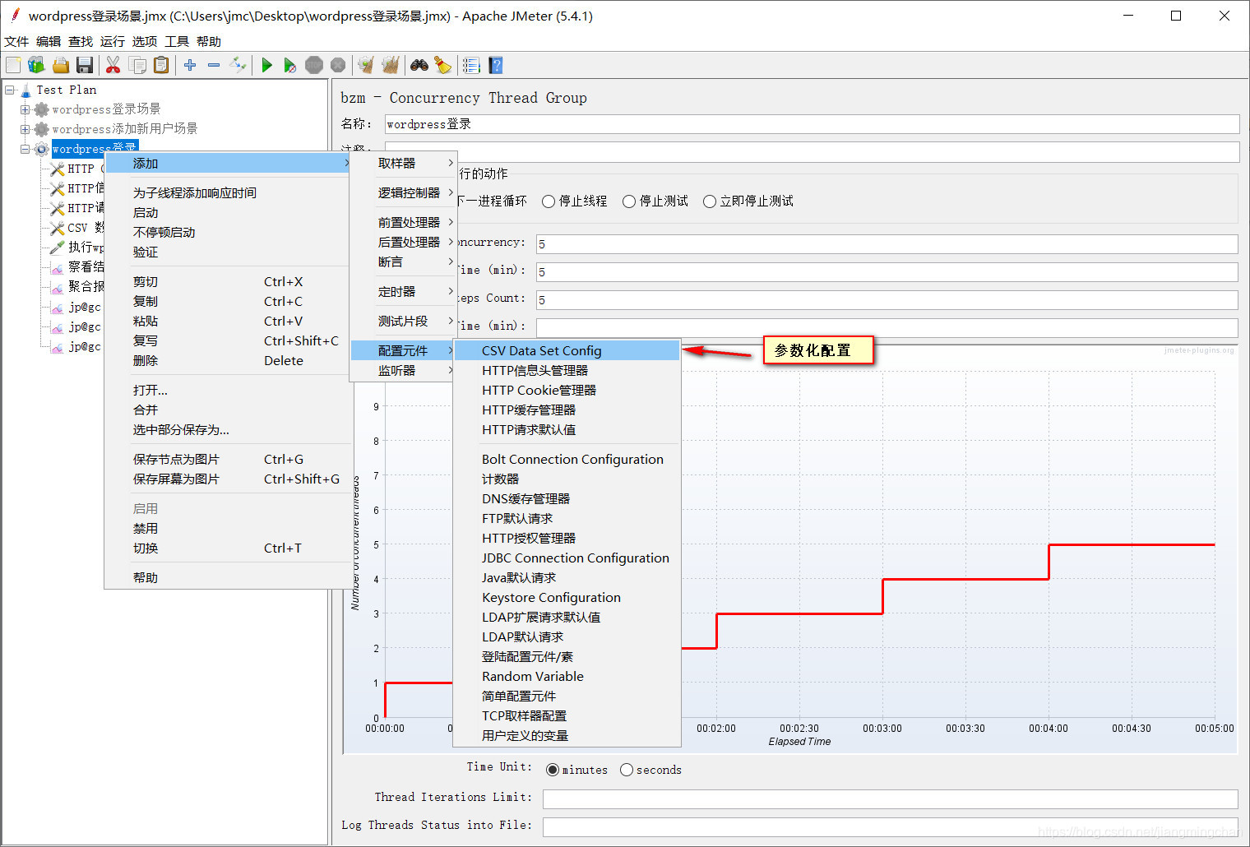Select the 立即停止测试 radio button
Image resolution: width=1250 pixels, height=847 pixels.
[x=710, y=201]
